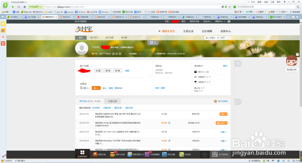302x163 pixels.
Task: Click the Alipay 支付宝 logo
Action: point(84,29)
